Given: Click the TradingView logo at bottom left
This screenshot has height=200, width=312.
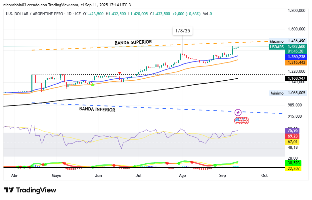Looking at the screenshot, I should coord(30,190).
